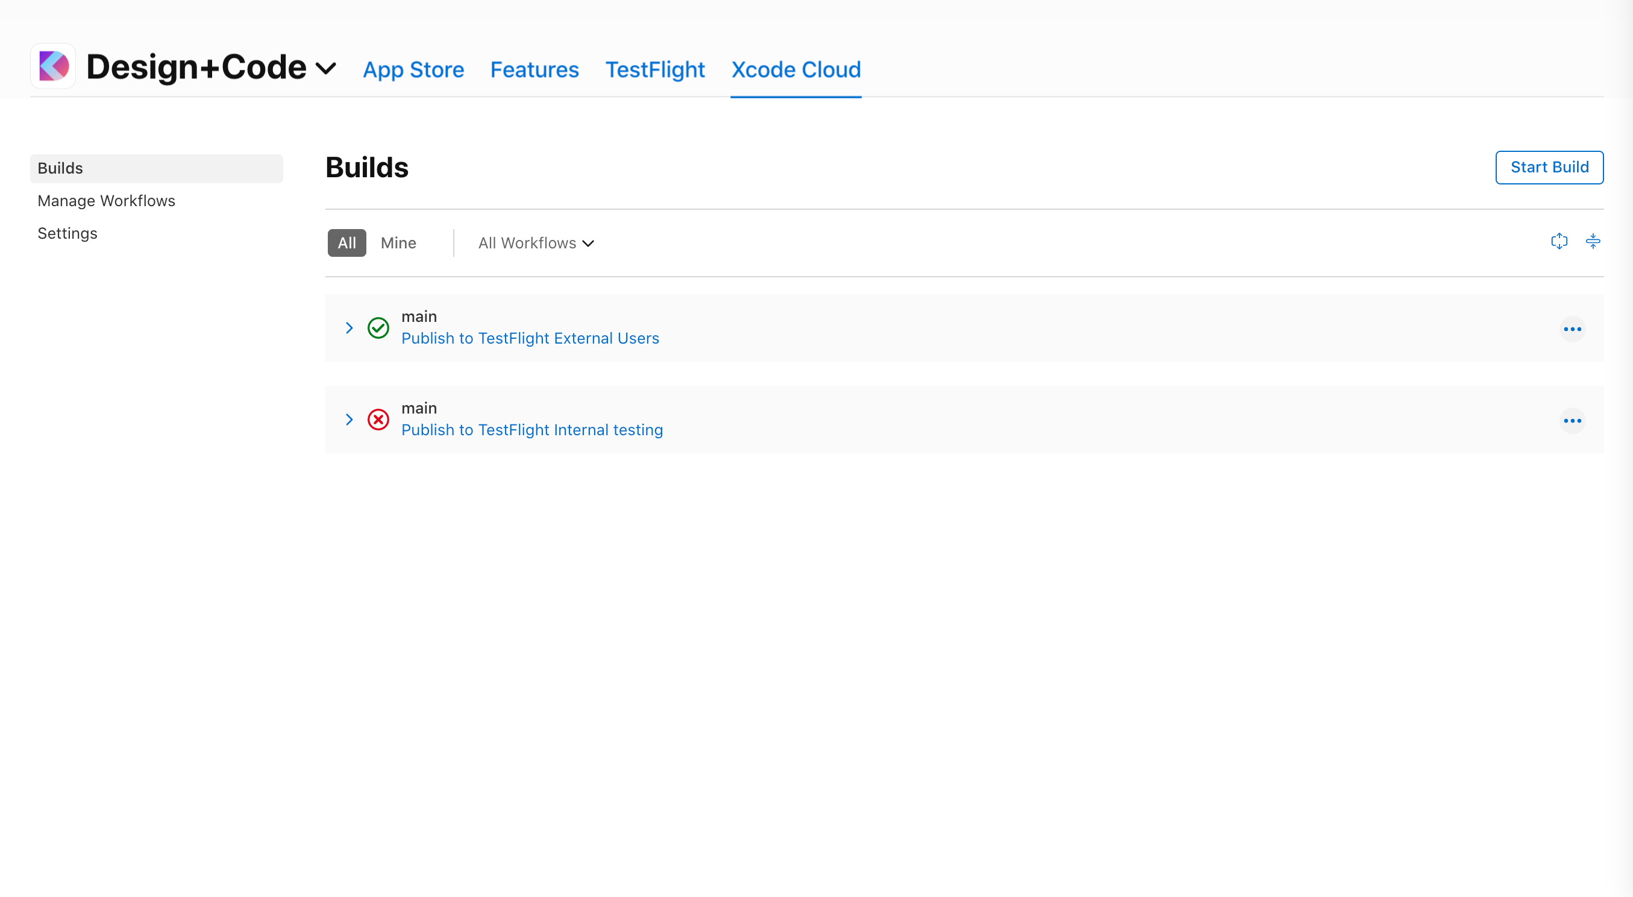The image size is (1633, 897).
Task: Open more options for the successful build
Action: [x=1574, y=329]
